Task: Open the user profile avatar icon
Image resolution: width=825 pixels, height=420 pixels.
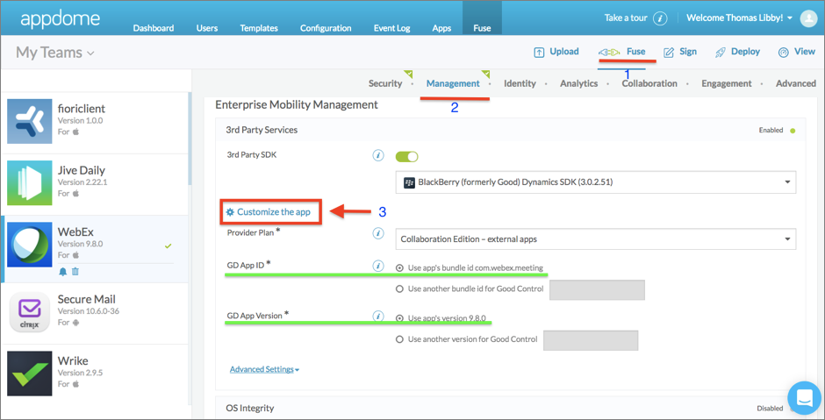Action: point(808,18)
